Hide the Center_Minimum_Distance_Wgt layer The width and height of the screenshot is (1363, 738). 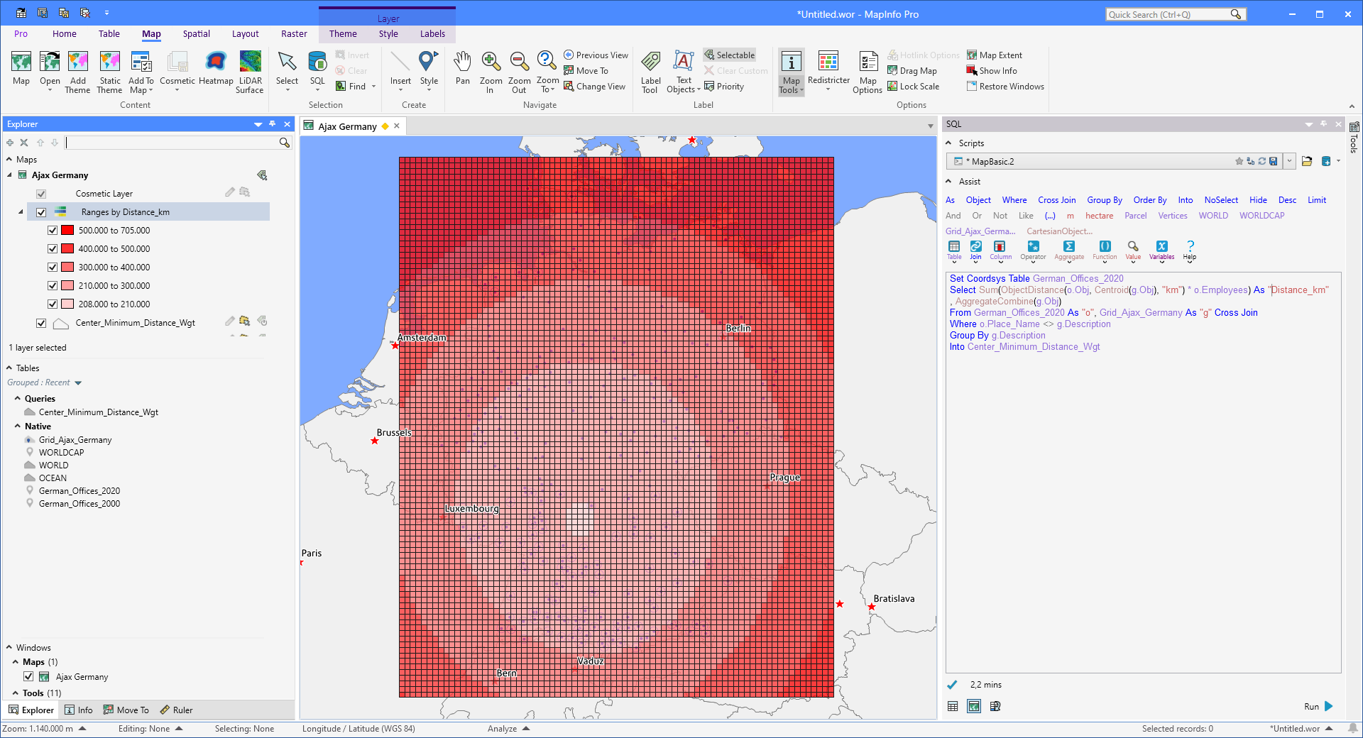(x=40, y=323)
